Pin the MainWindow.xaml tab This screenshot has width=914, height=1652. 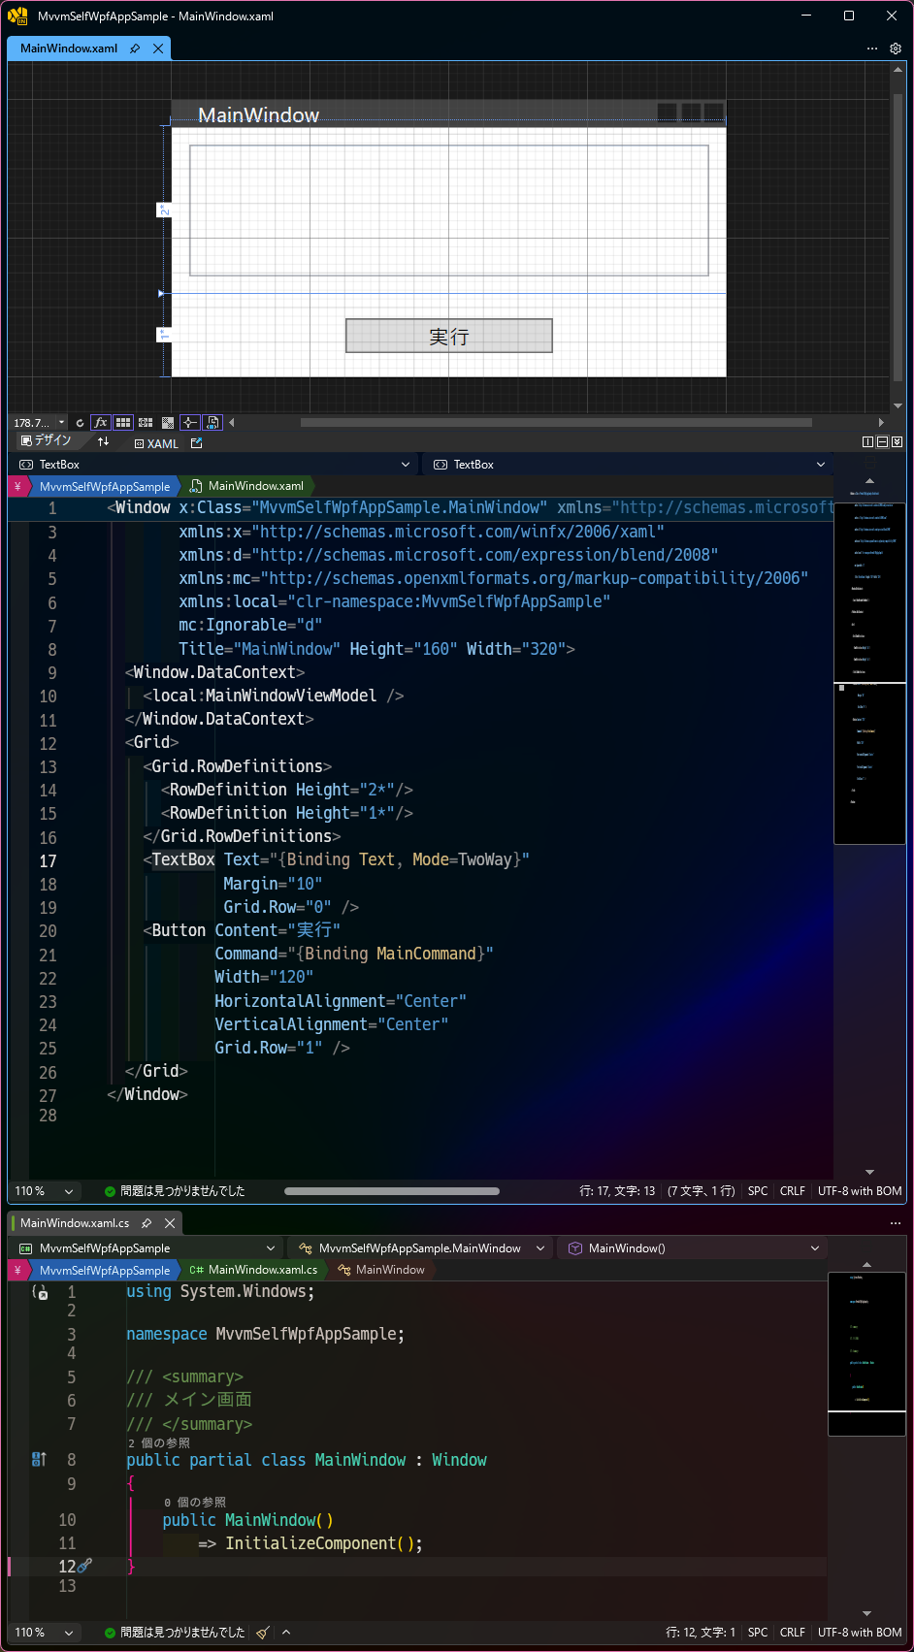pos(135,49)
